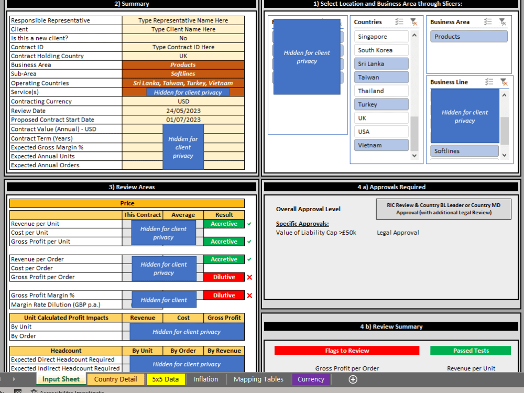Switch to the 5x5 Data tab

pos(166,379)
